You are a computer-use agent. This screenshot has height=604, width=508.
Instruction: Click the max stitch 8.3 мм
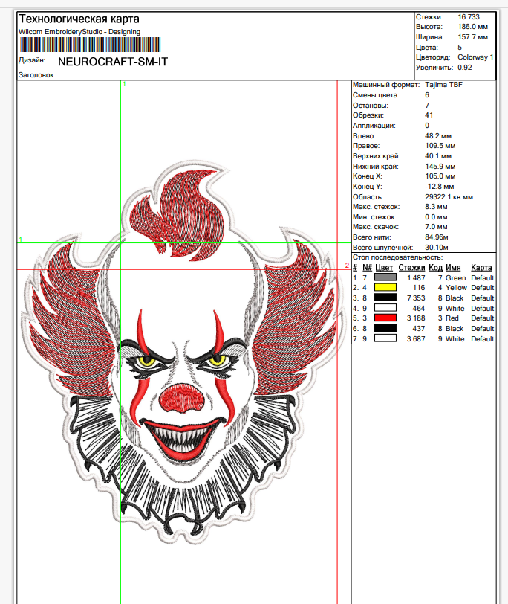(436, 207)
